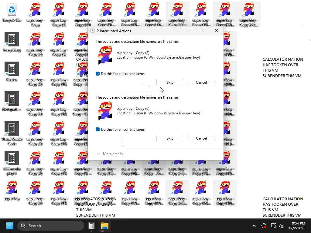The width and height of the screenshot is (311, 233).
Task: Click the muted volume tray icon
Action: (281, 226)
